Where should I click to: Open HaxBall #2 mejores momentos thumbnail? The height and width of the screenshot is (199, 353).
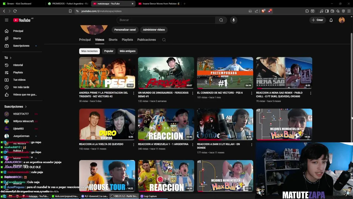click(284, 124)
